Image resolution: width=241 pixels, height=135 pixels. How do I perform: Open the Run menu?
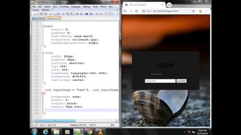pyautogui.click(x=111, y=7)
